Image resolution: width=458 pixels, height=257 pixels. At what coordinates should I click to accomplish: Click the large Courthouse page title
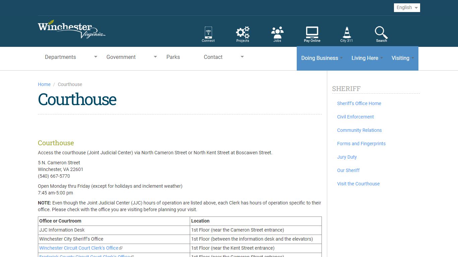[x=77, y=99]
